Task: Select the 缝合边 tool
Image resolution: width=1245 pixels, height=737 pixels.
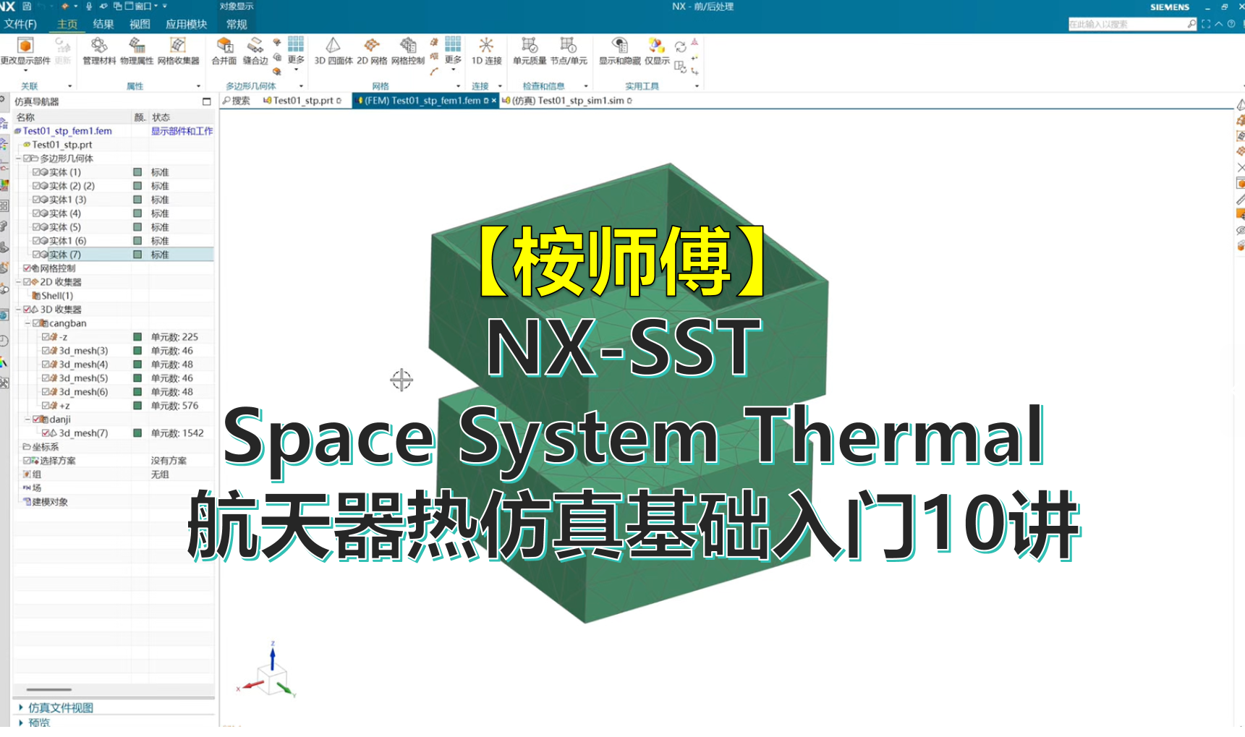Action: click(x=255, y=50)
